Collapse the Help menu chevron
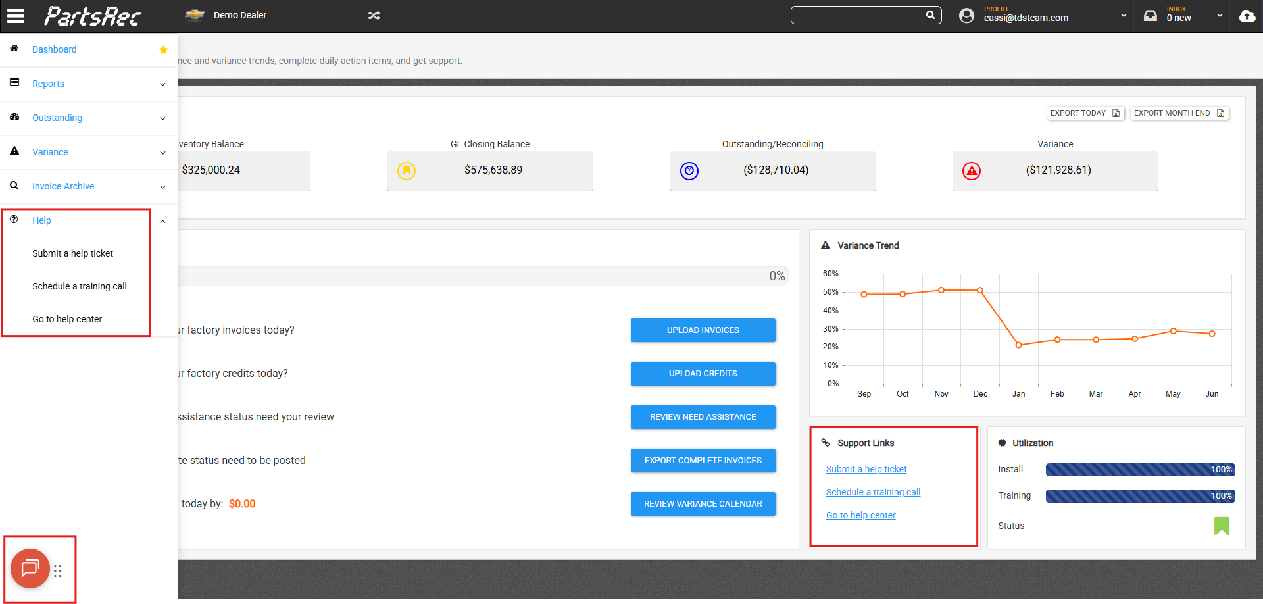Image resolution: width=1263 pixels, height=604 pixels. [x=162, y=221]
